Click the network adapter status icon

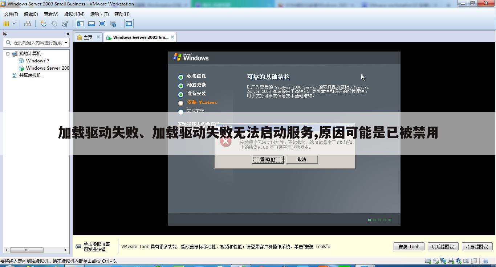pos(443,261)
